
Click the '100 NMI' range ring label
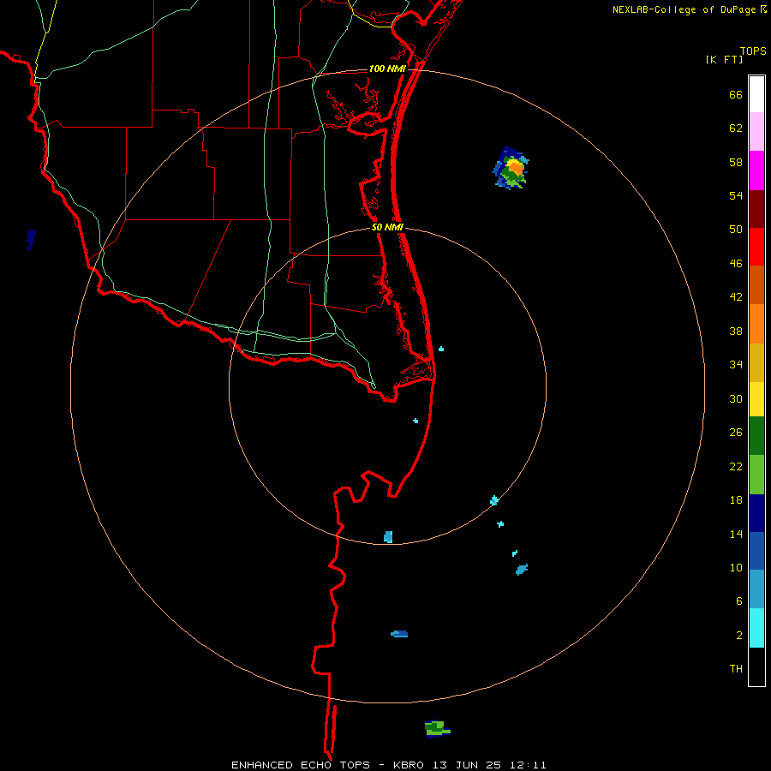click(387, 69)
